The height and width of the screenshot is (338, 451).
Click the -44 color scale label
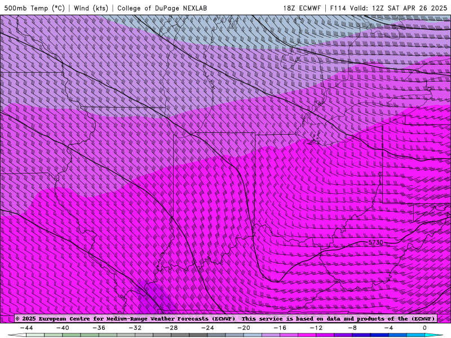tap(26, 328)
